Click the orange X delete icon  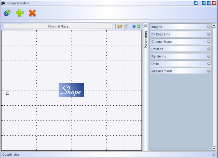[x=32, y=13]
